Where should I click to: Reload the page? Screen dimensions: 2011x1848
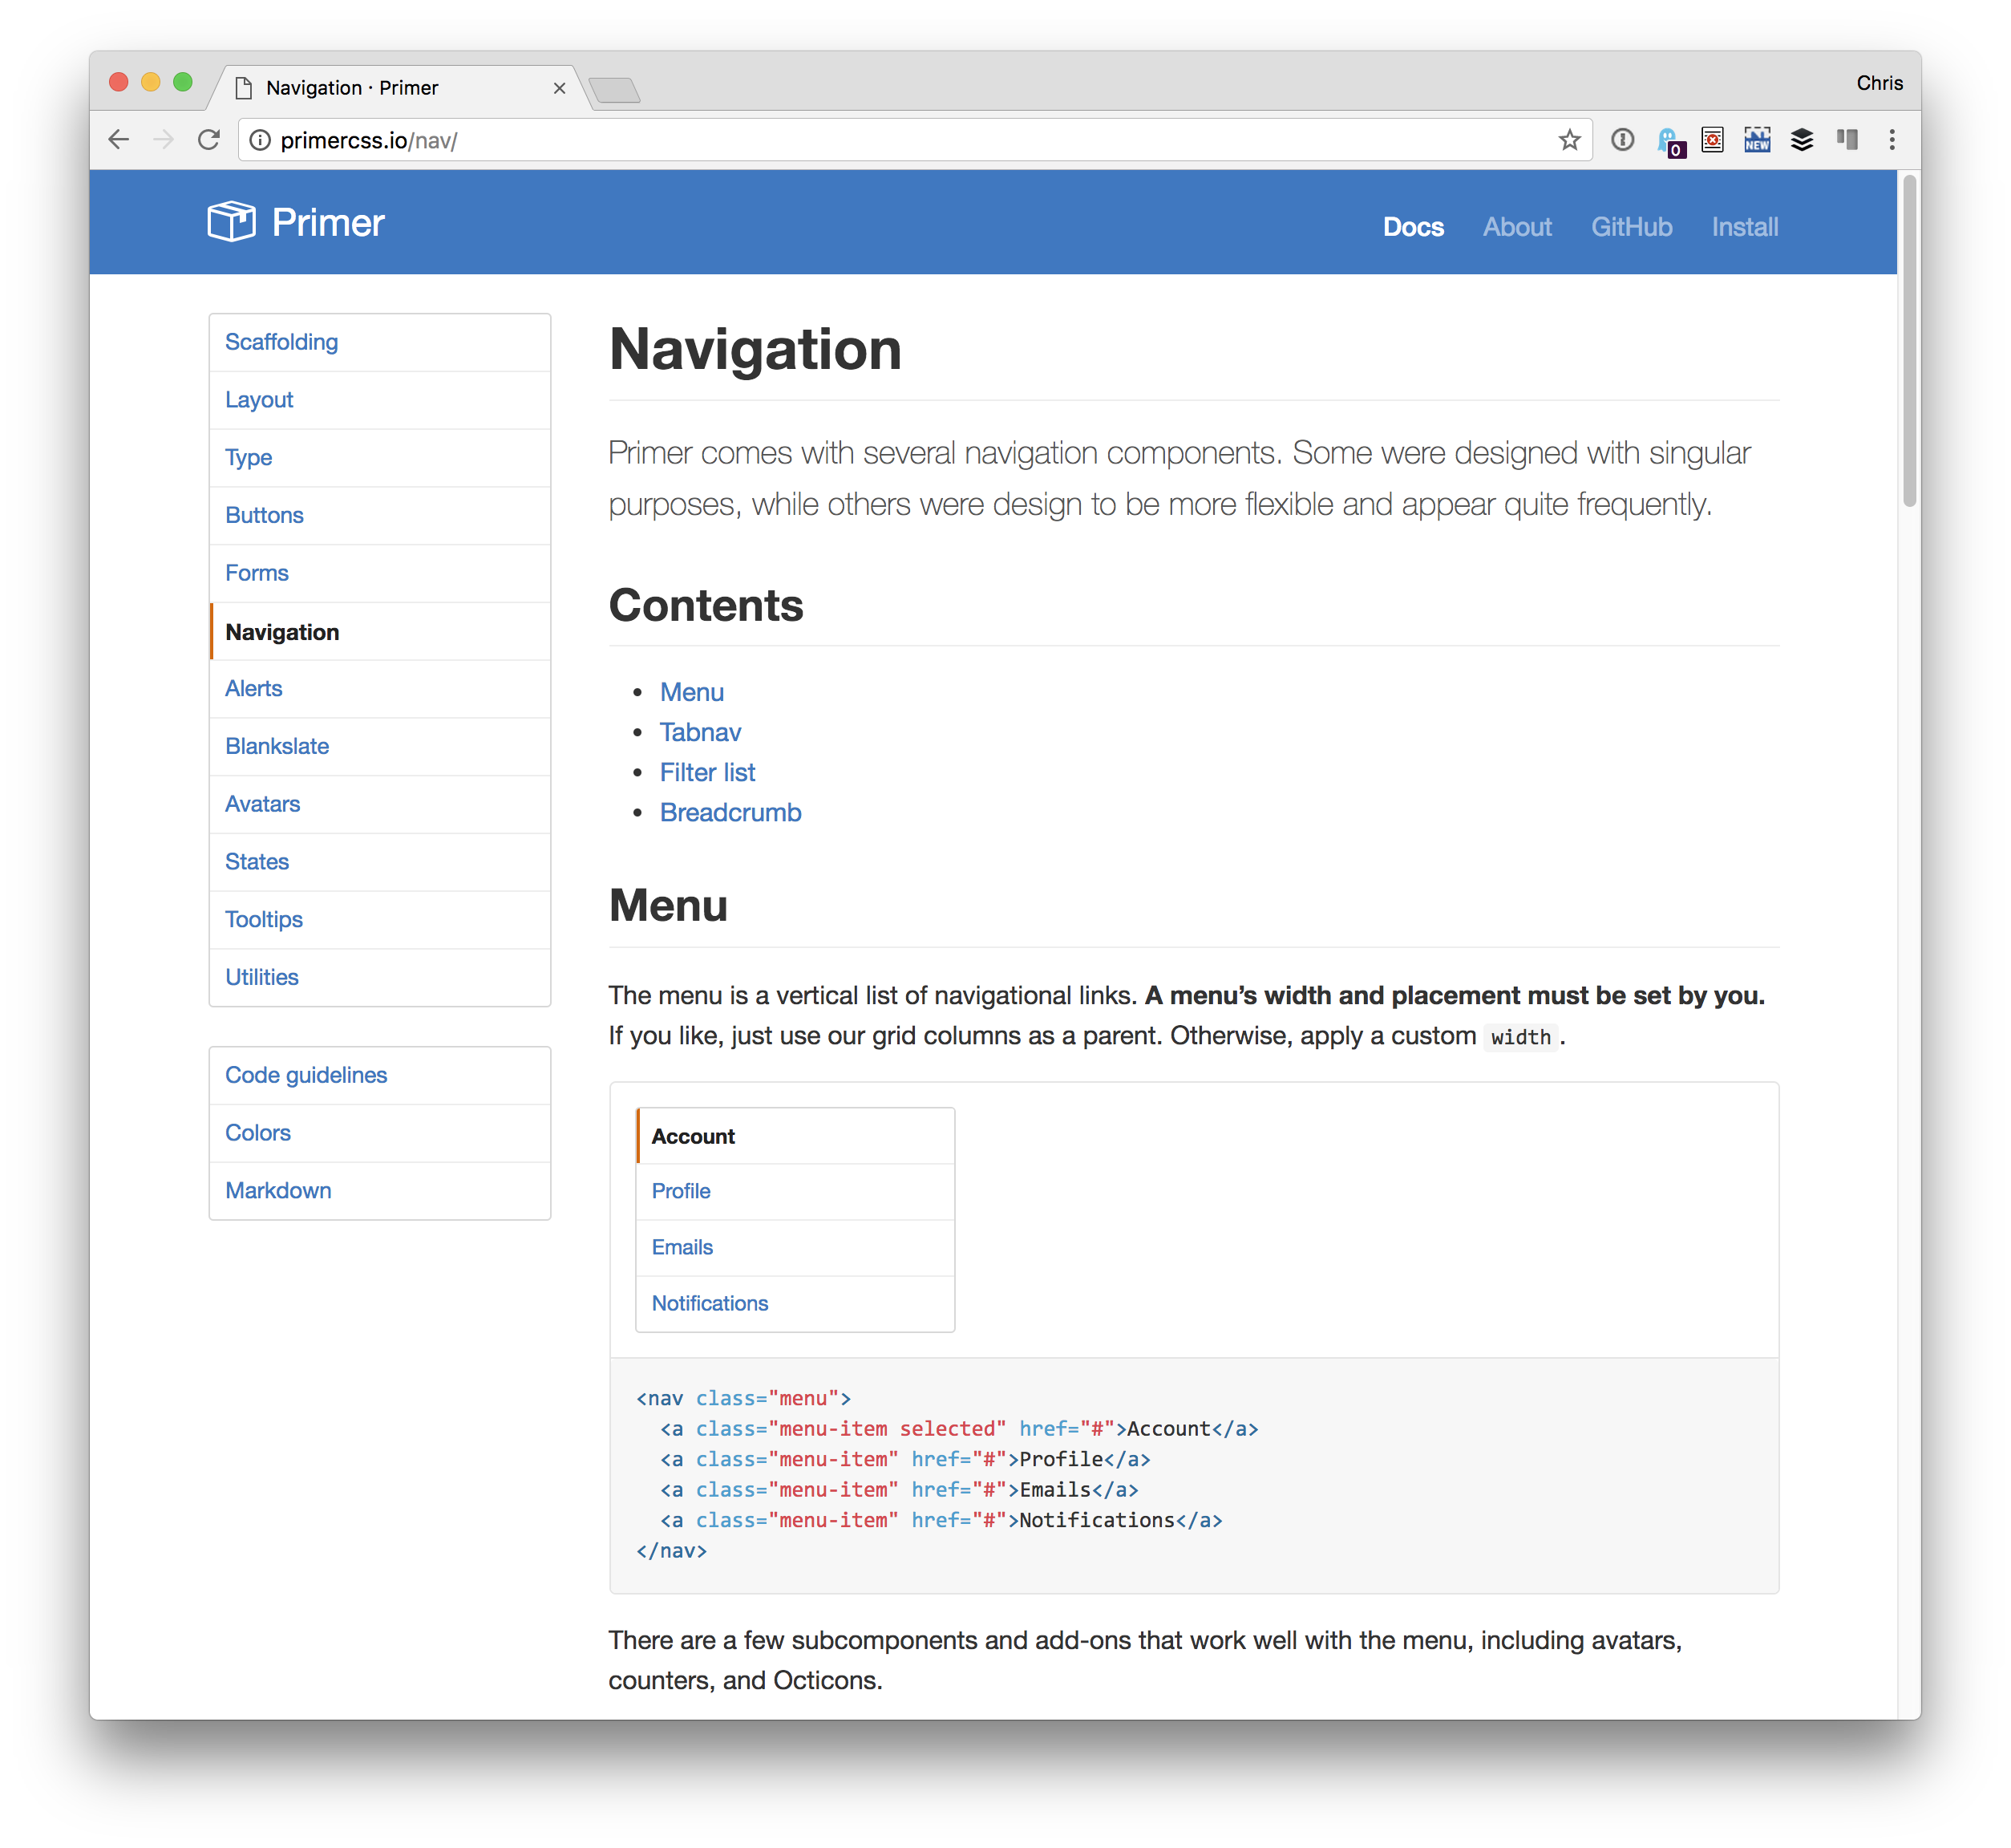click(x=209, y=140)
